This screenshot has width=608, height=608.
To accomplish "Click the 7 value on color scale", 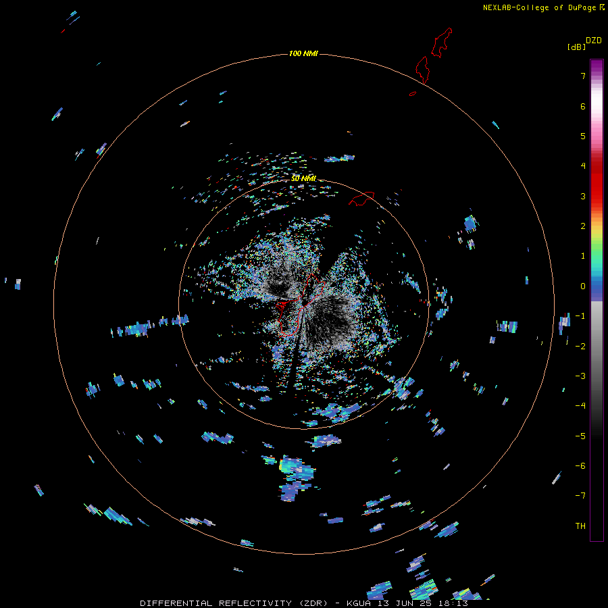I will (x=583, y=76).
